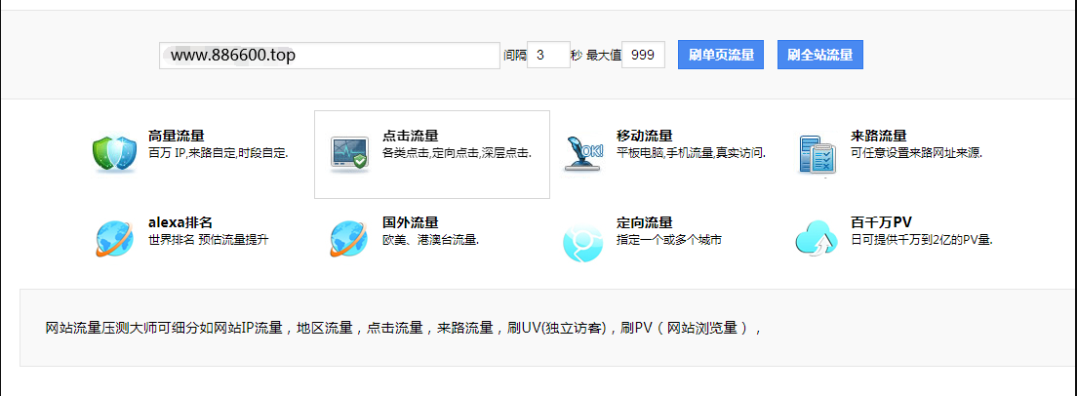Click the cloud upload icon for 百千万PV
Viewport: 1077px width, 396px height.
[x=817, y=239]
